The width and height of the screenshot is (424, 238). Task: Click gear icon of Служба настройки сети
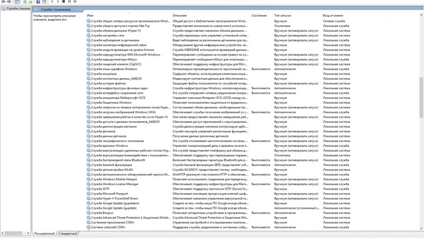click(88, 35)
